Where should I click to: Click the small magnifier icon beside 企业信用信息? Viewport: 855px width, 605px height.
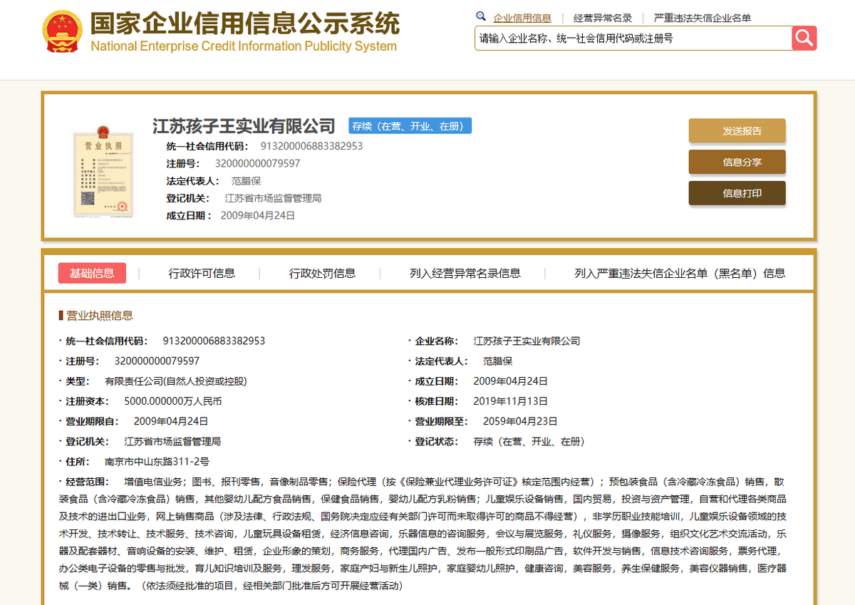click(481, 17)
